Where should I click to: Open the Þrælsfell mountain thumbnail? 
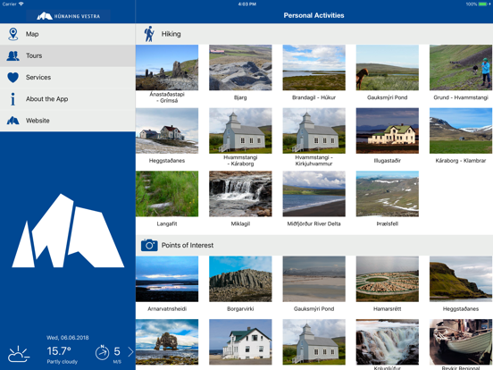[387, 194]
